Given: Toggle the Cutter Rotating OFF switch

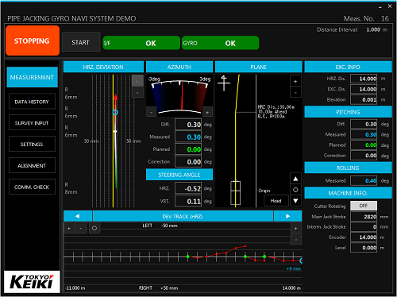Looking at the screenshot, I should point(364,206).
